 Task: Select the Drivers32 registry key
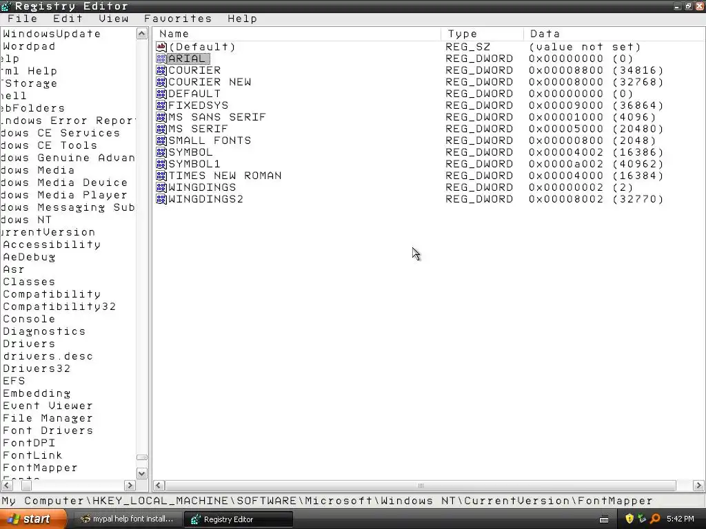click(37, 369)
